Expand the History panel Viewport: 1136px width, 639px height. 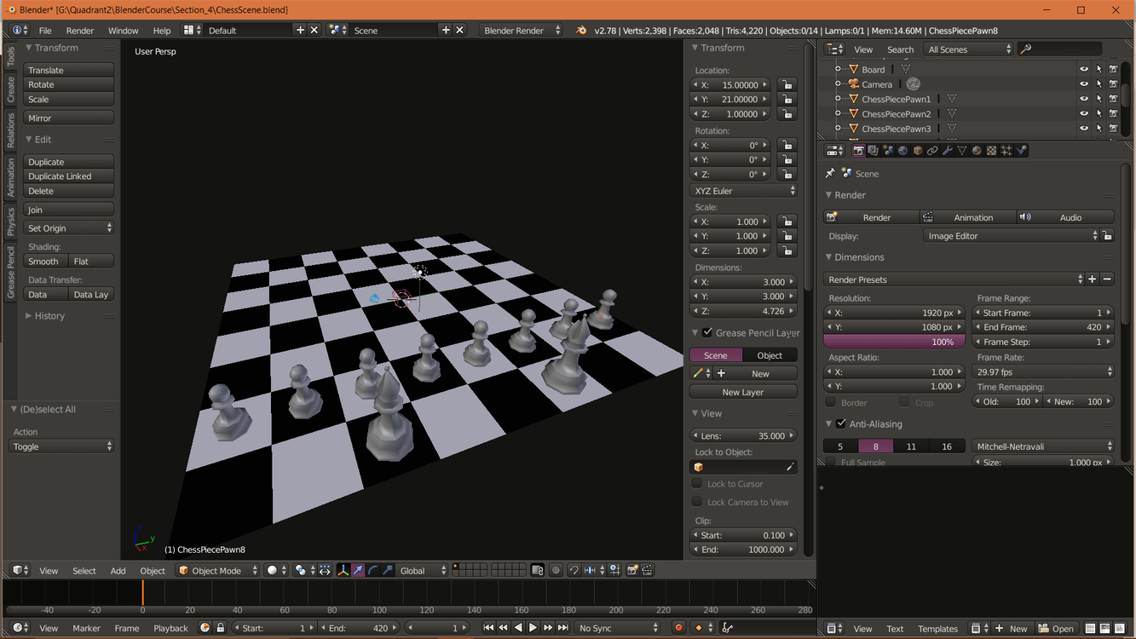(49, 316)
